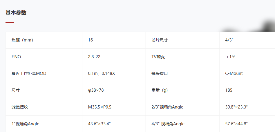
Task: Click the 基本参数 heading
Action: click(x=16, y=13)
